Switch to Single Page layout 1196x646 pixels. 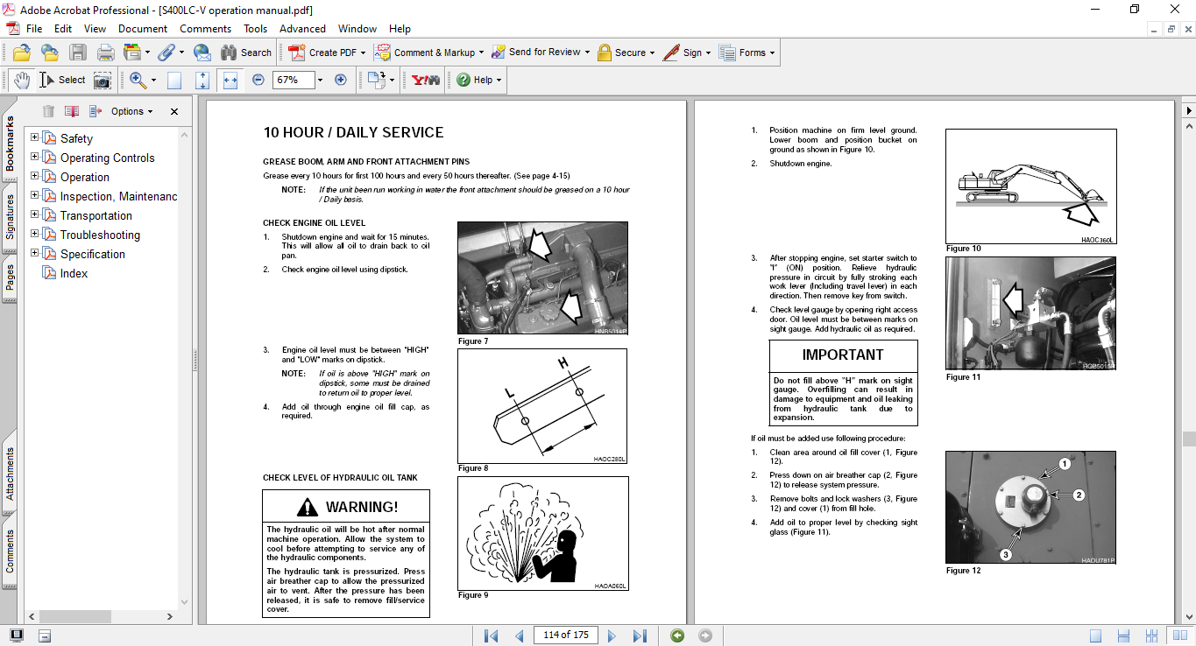pos(1096,635)
